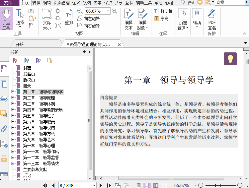The height and width of the screenshot is (188, 249).
Task: Click the snapshot camera icon
Action: pos(31,11)
